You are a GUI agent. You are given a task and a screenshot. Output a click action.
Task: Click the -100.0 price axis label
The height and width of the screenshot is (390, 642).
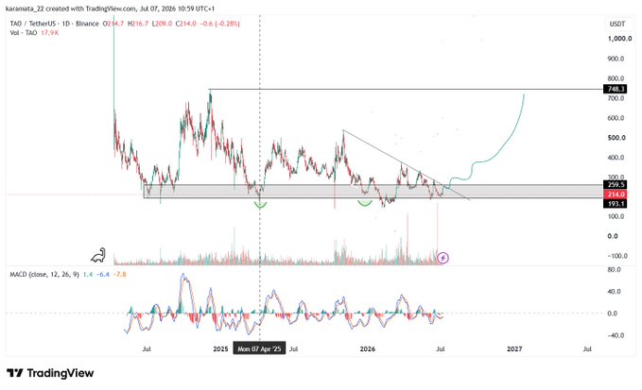pos(616,256)
